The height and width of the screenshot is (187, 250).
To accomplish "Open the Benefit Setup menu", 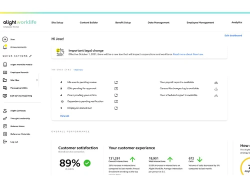I will coord(123,22).
